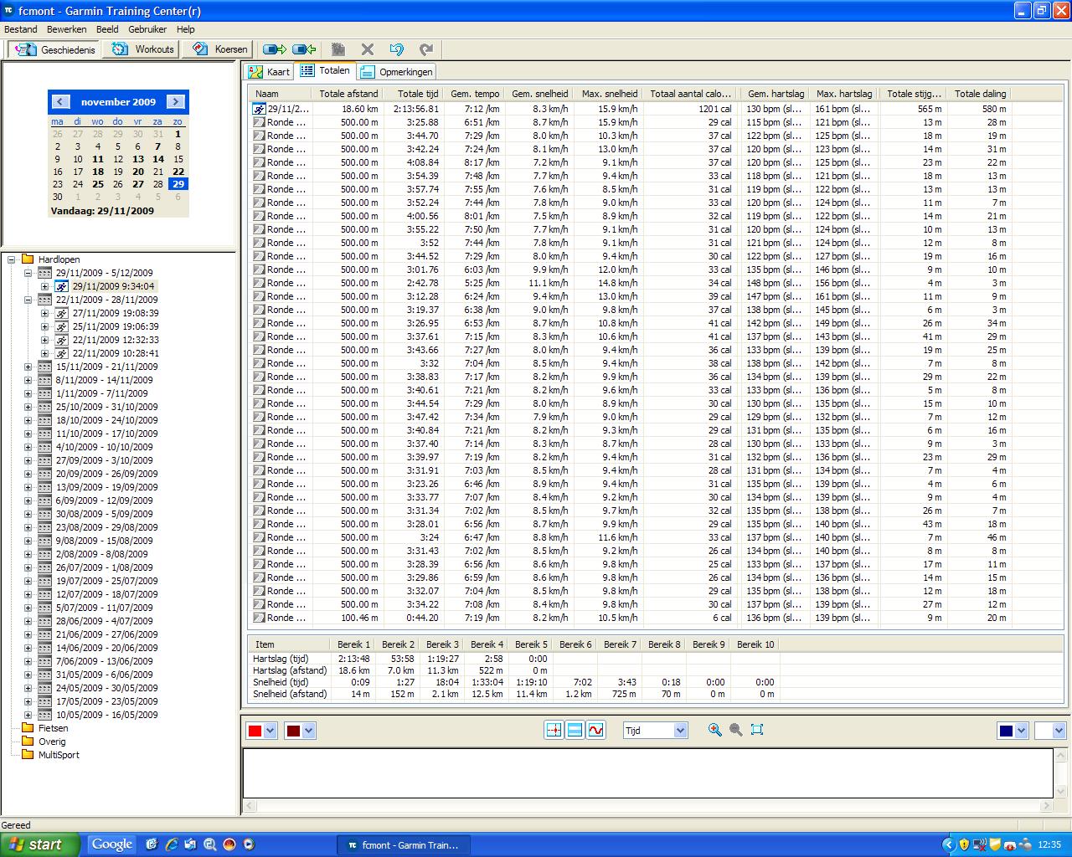The height and width of the screenshot is (857, 1072).
Task: Click the delete X toolbar icon
Action: point(367,49)
